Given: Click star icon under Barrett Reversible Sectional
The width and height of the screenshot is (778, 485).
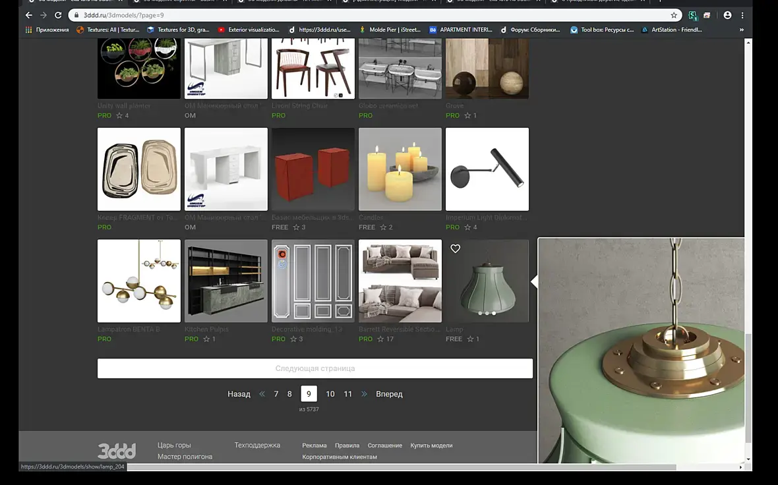Looking at the screenshot, I should 380,339.
